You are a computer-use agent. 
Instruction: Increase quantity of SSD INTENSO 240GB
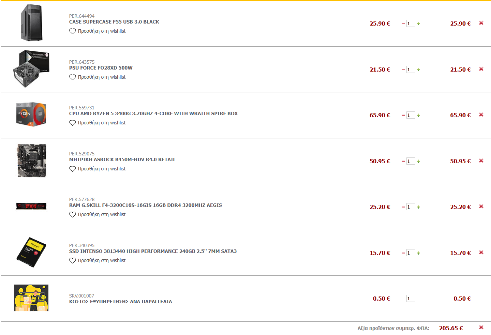[418, 253]
